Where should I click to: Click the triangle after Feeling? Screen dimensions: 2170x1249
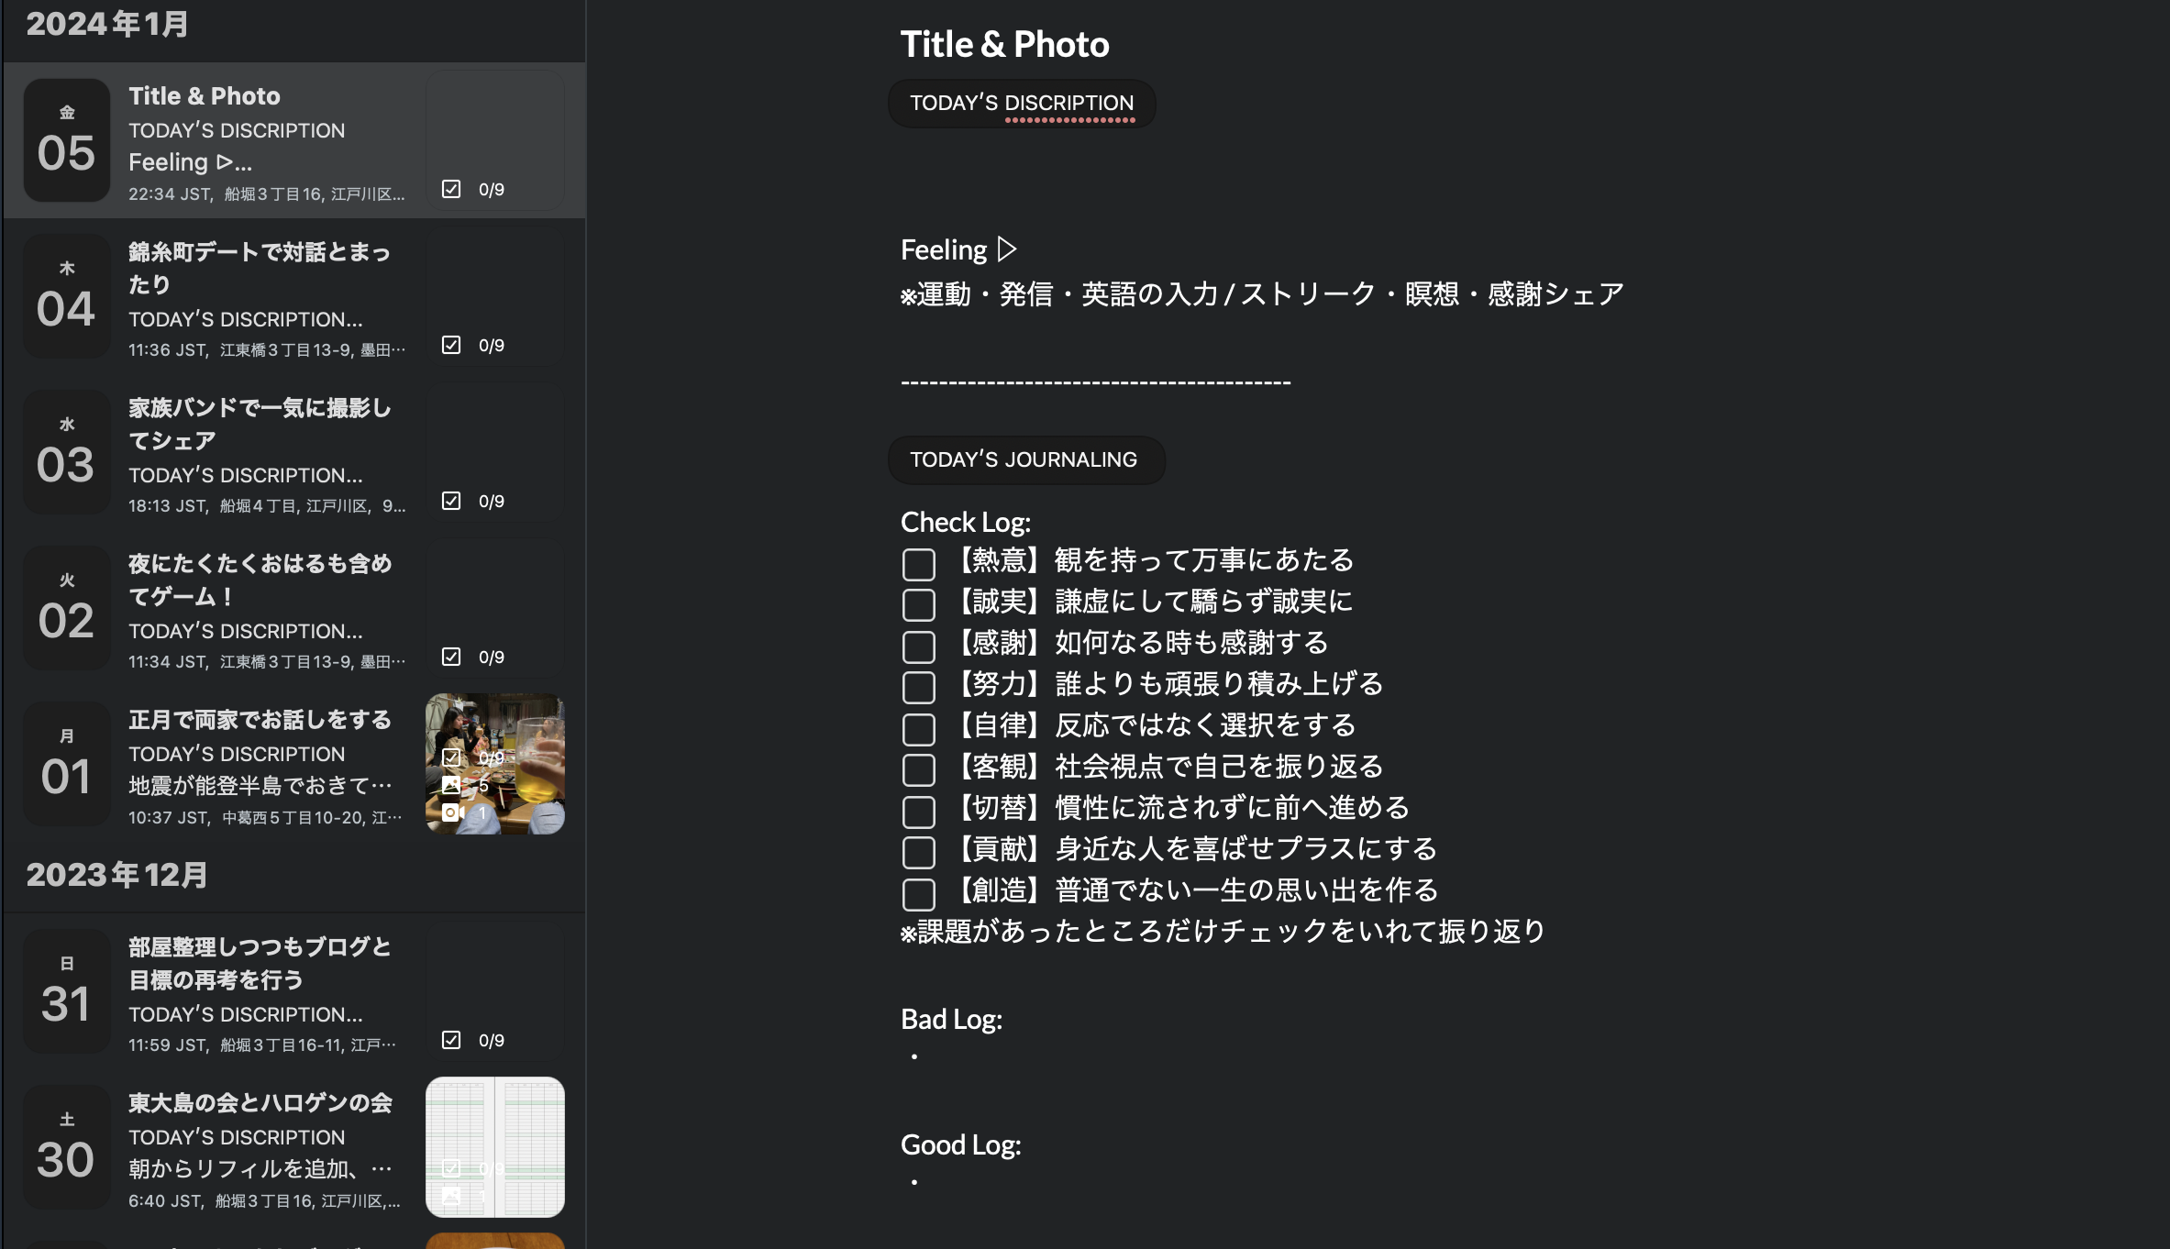point(1007,249)
